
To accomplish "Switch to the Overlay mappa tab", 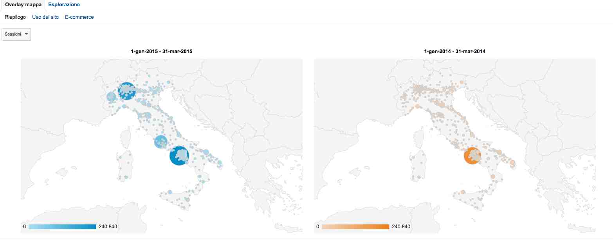I will pyautogui.click(x=23, y=5).
